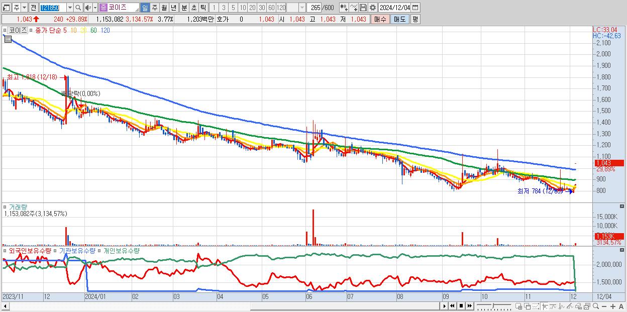Screen dimensions: 627x312
Task: Click the 265 candle count field
Action: (x=314, y=8)
